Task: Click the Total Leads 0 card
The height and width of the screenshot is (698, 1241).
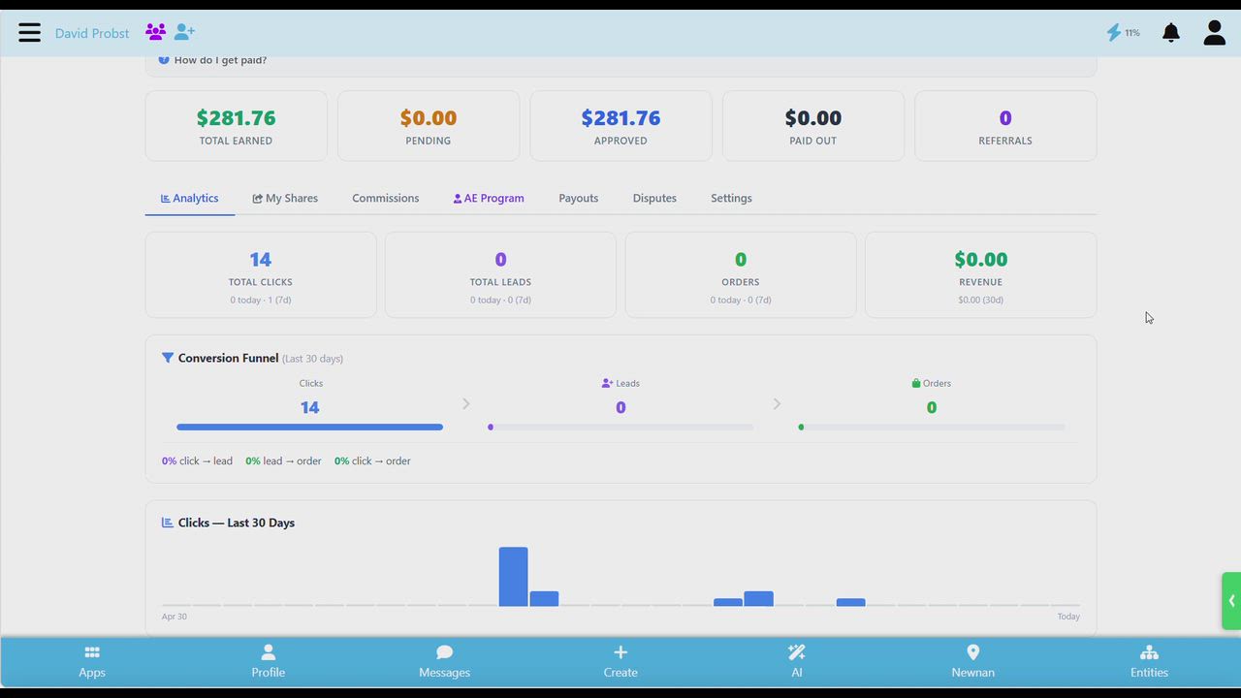Action: pyautogui.click(x=500, y=274)
